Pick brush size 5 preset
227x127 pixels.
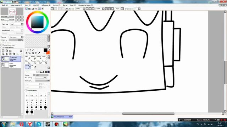(27, 103)
